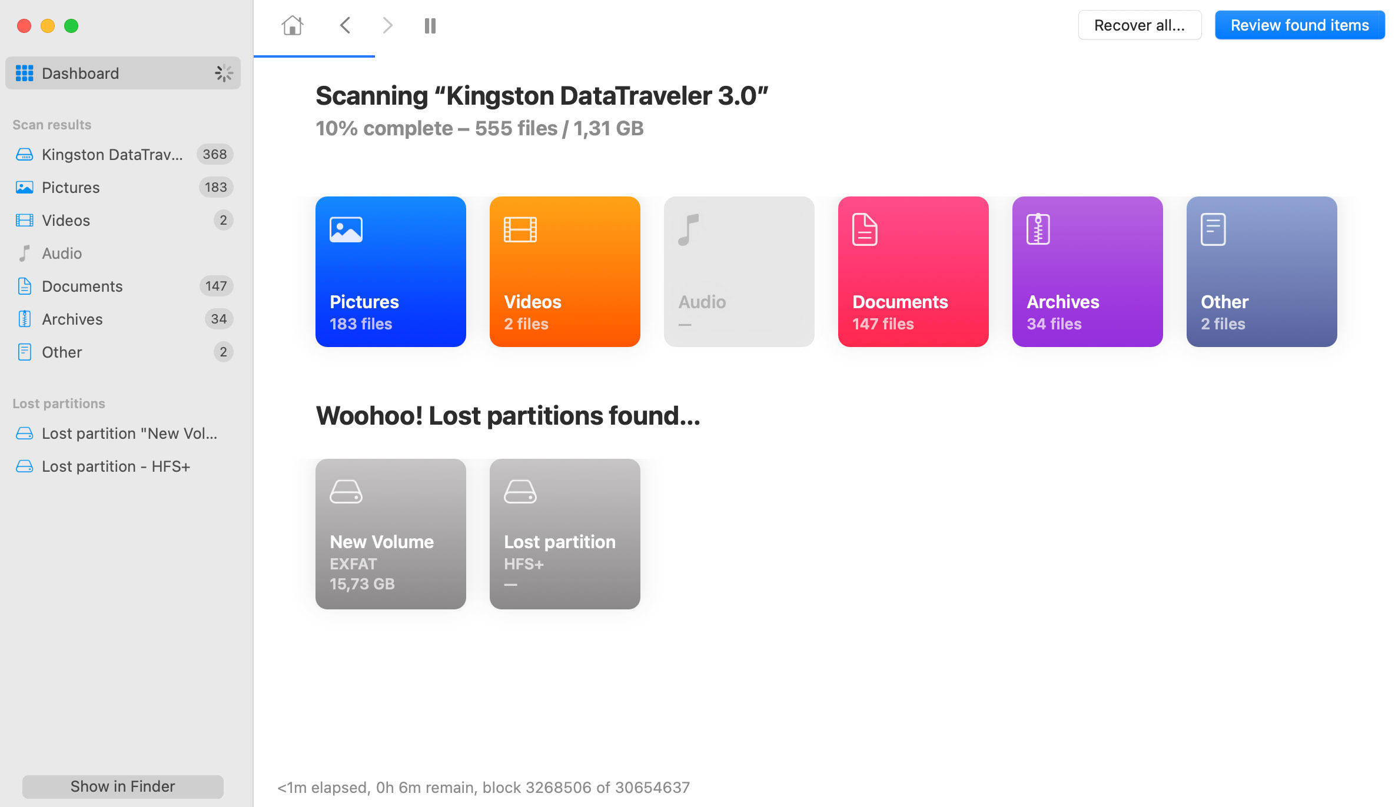
Task: Pause the ongoing scan
Action: (430, 25)
